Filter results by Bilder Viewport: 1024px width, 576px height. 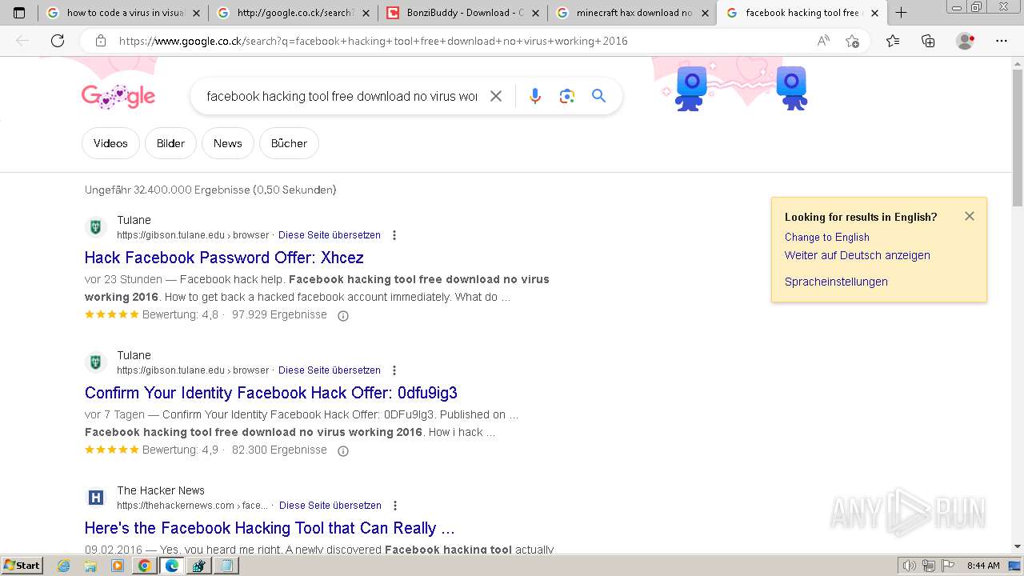(170, 143)
